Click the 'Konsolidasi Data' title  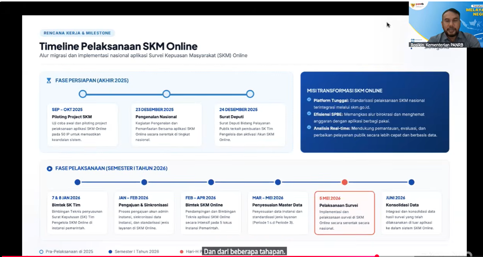coord(402,205)
